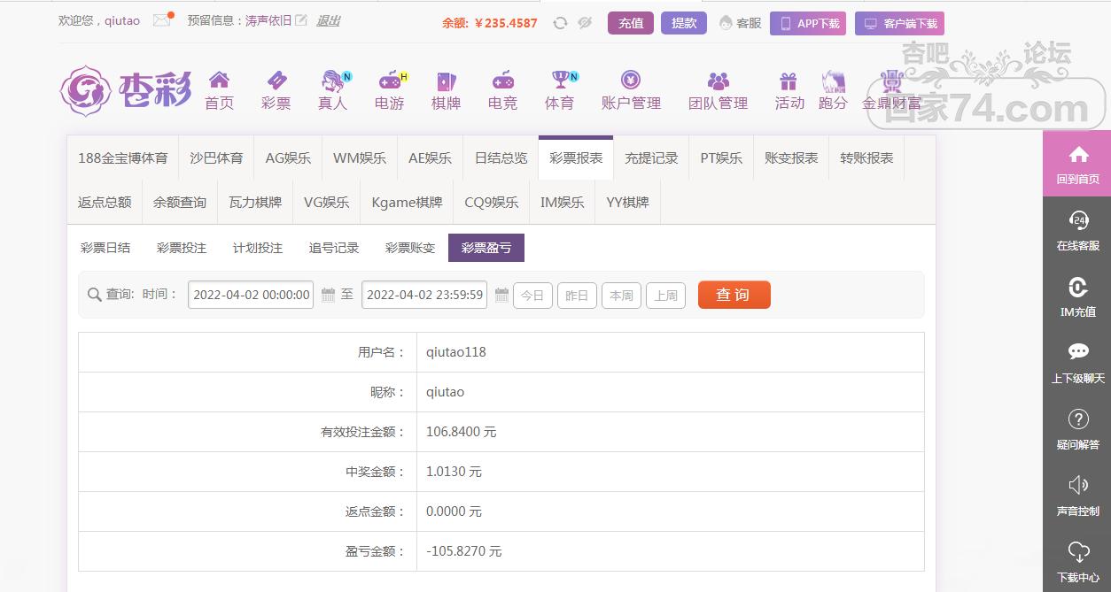Switch to VG娱乐 tab
Screen dimensions: 1111x592
(327, 203)
